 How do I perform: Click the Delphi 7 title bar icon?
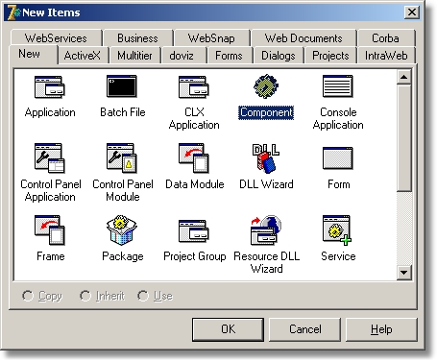[13, 12]
